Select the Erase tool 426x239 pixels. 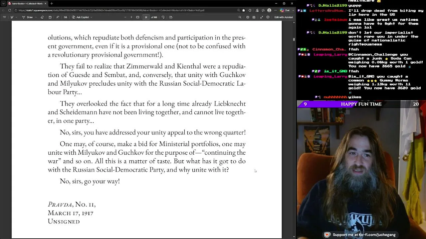point(42,17)
